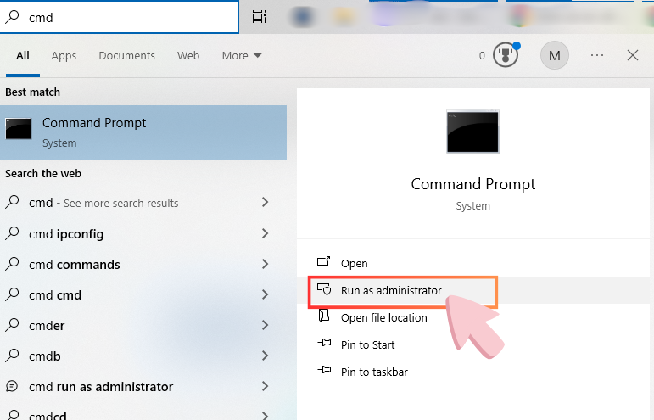Click the Task View icon beside search box
Viewport: 654px width, 420px height.
(260, 17)
